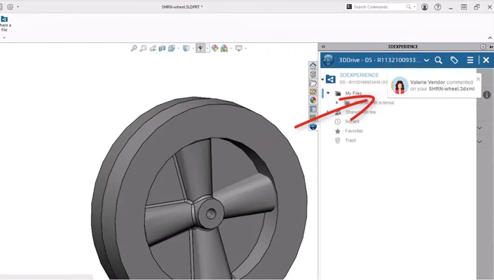Choose the Display Style tool
494x280 pixels.
click(x=186, y=48)
